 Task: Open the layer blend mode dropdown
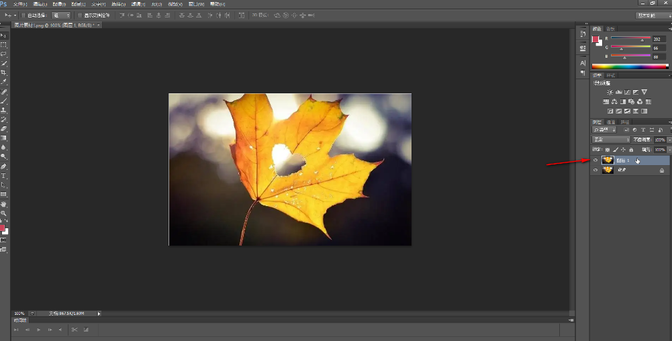(611, 140)
